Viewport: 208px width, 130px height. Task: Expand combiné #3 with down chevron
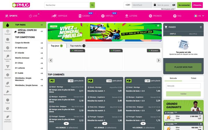pyautogui.click(x=143, y=124)
